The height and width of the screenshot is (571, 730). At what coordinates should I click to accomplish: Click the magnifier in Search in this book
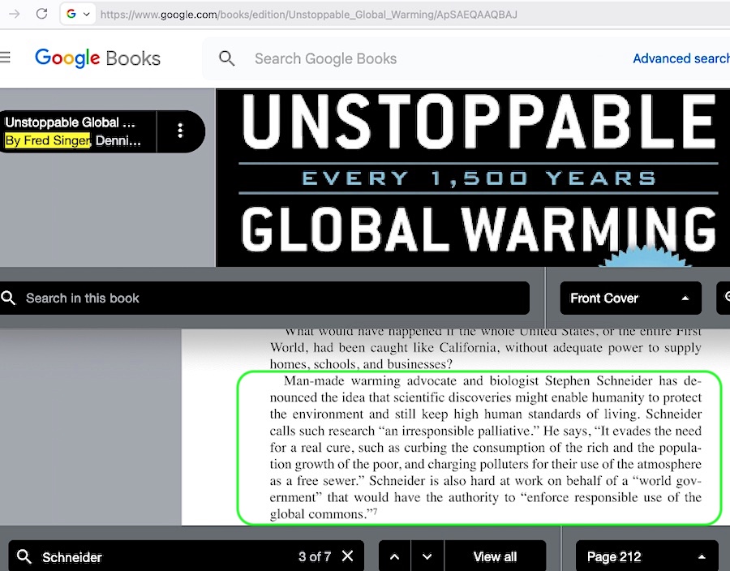pyautogui.click(x=9, y=298)
